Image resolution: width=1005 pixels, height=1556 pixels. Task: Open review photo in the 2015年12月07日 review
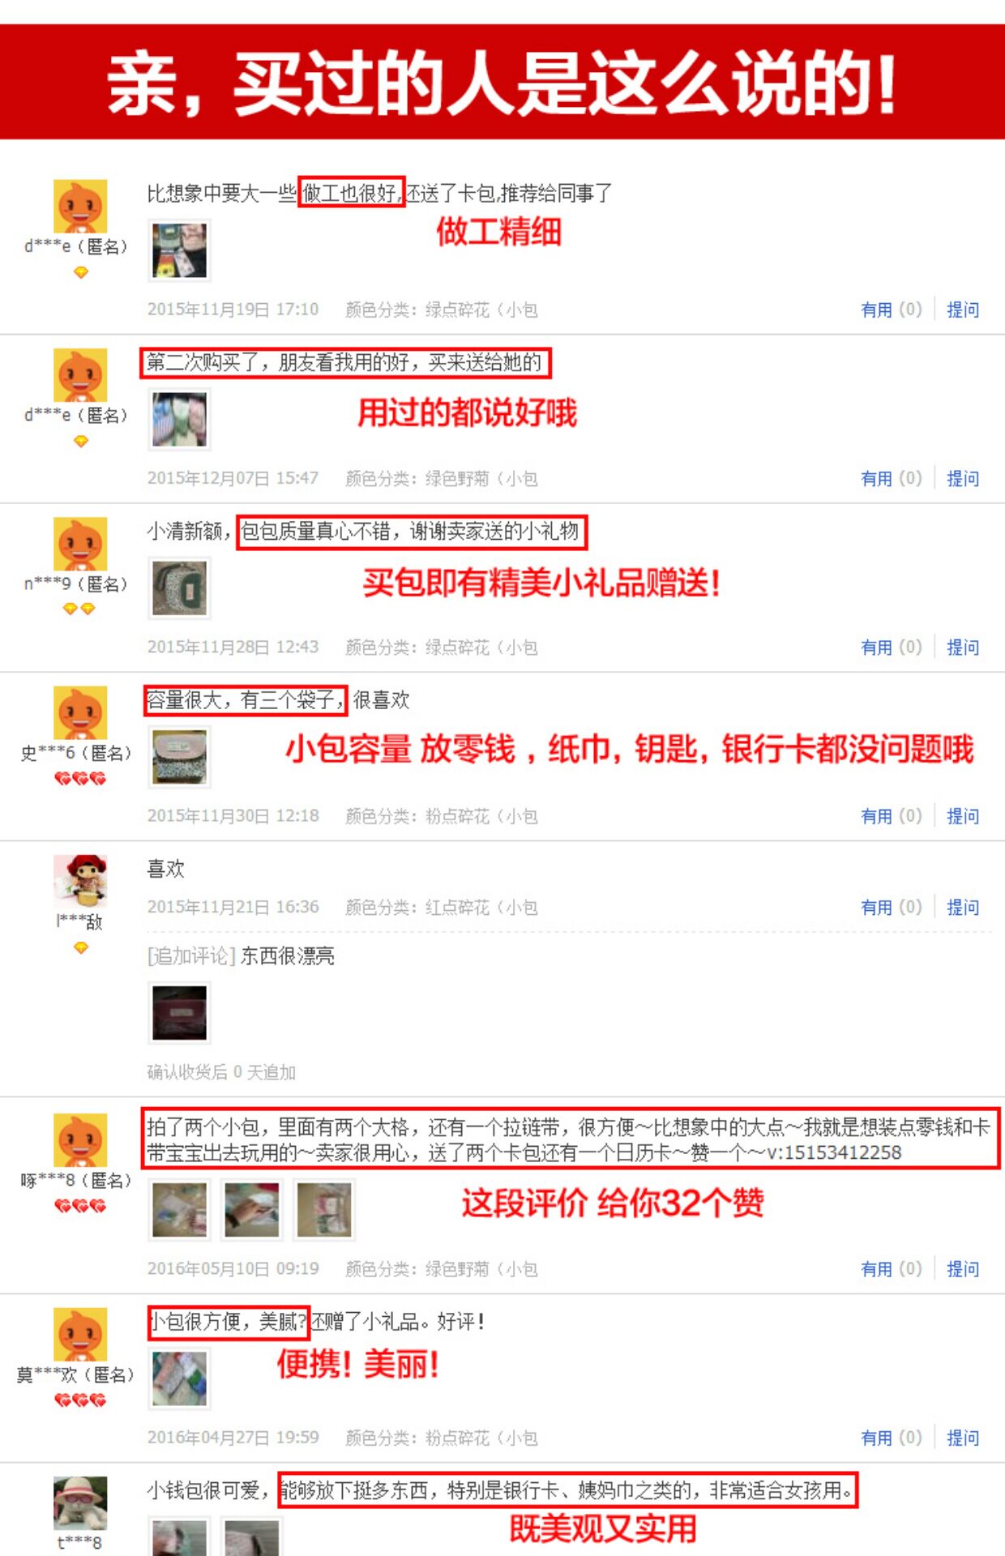pyautogui.click(x=180, y=419)
